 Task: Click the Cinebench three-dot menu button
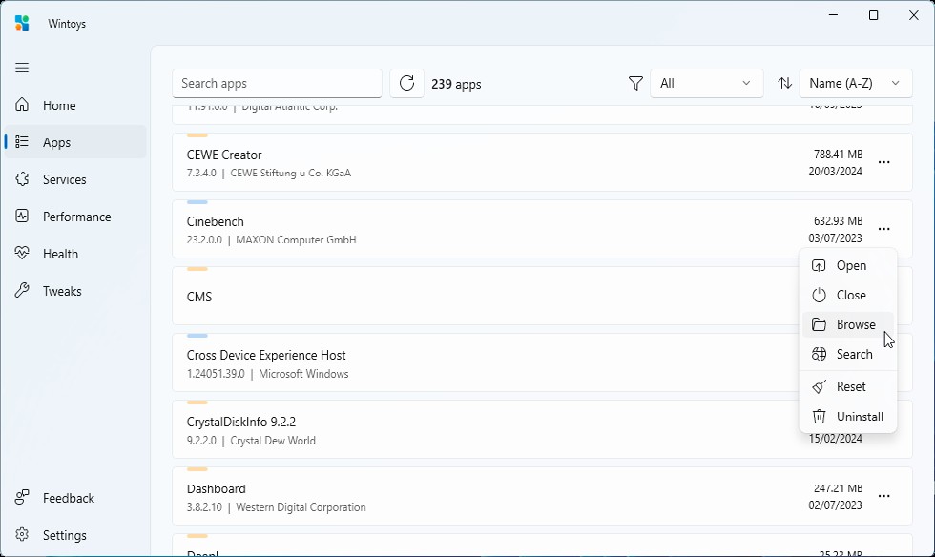(883, 229)
